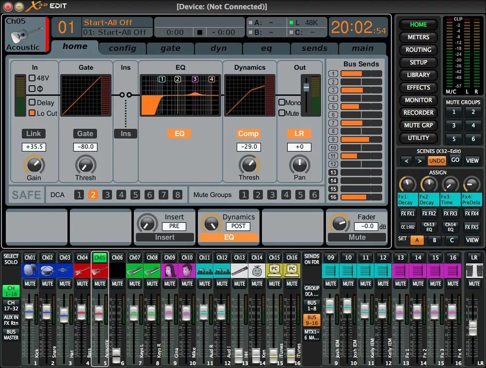Select the Ch09 female vocalist icon
The height and width of the screenshot is (368, 486).
click(170, 270)
